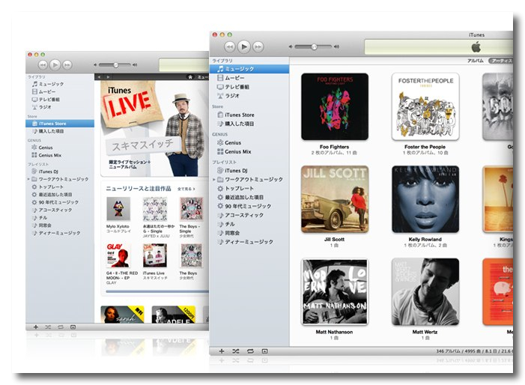
Task: Click store back navigation arrow in back window
Action: click(x=99, y=77)
